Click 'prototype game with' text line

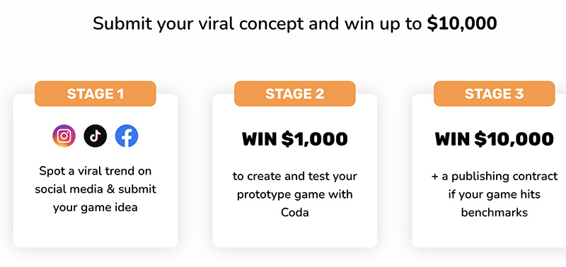294,194
